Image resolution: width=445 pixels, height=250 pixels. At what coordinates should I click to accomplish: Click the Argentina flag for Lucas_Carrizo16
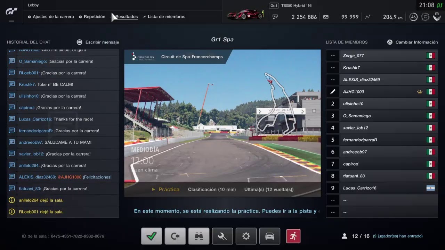(431, 188)
